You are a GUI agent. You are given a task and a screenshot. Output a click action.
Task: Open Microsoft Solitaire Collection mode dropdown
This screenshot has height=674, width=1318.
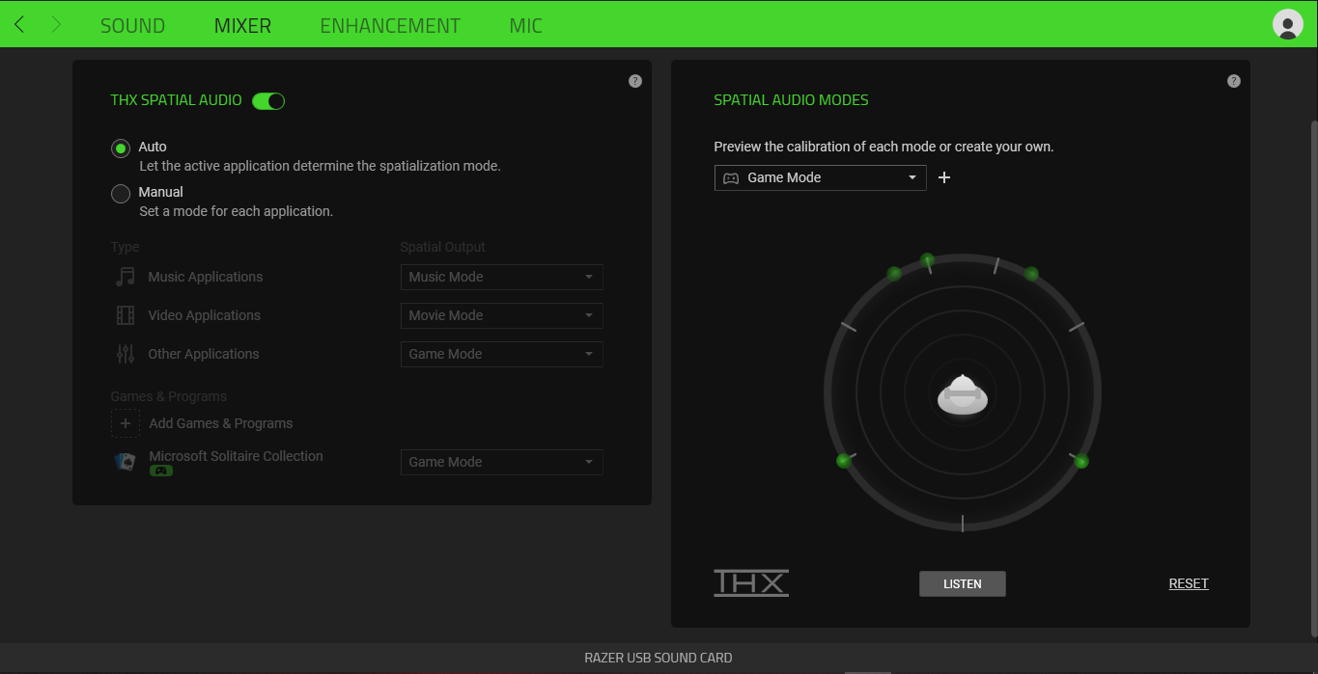pyautogui.click(x=502, y=462)
